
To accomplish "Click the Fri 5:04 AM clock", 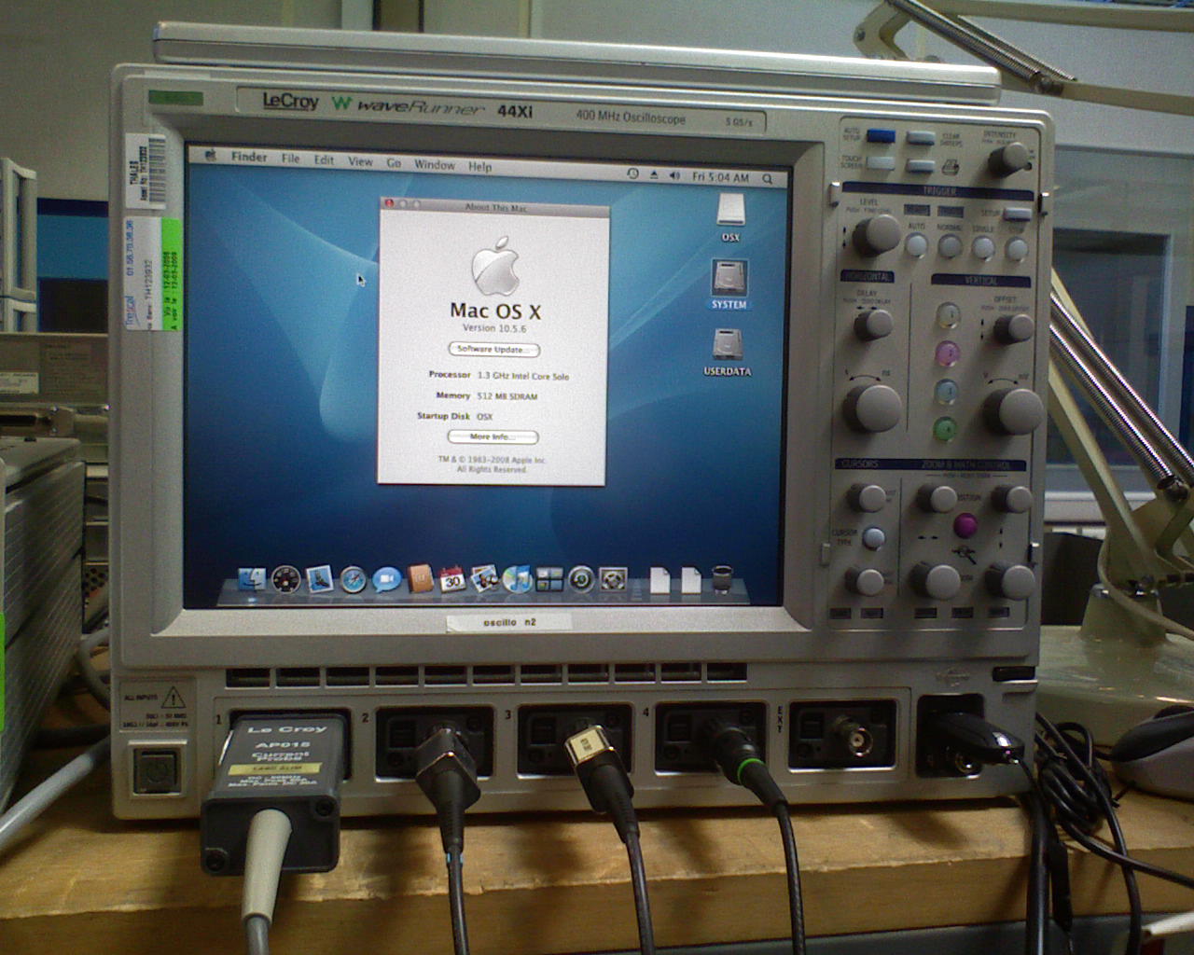I will tap(720, 177).
